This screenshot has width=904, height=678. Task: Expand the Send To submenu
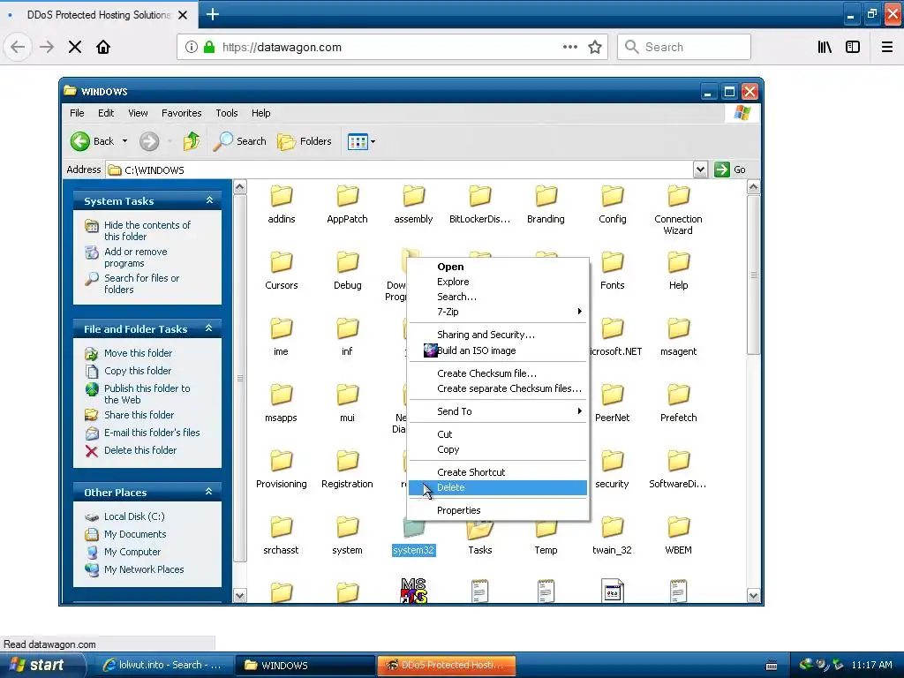coord(498,411)
